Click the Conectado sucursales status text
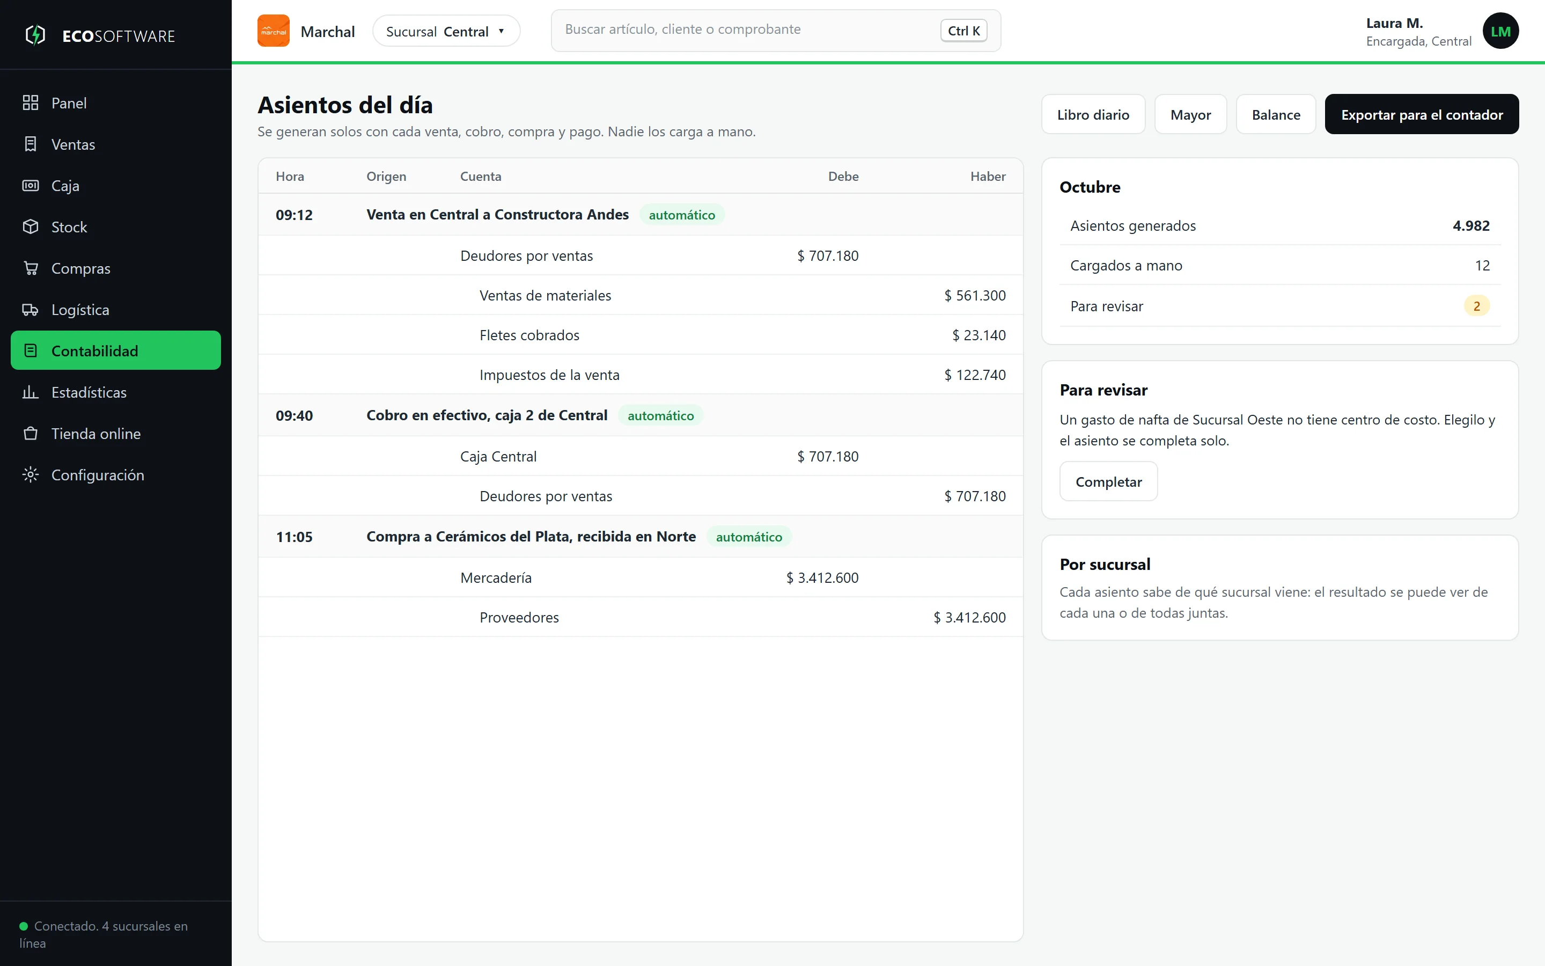Screen dimensions: 1545x966 pos(104,934)
